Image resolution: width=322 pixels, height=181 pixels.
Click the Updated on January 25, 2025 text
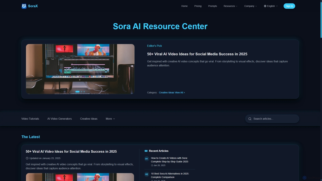pyautogui.click(x=45, y=158)
